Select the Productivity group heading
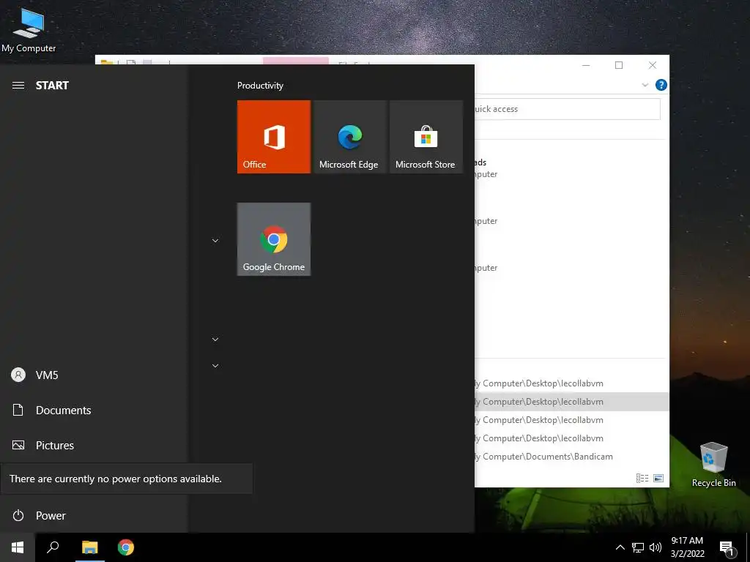 tap(260, 86)
